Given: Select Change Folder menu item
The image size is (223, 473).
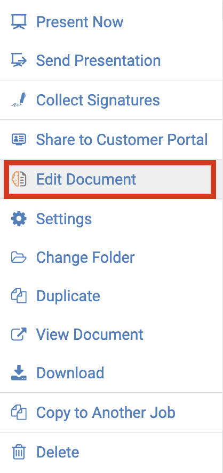Looking at the screenshot, I should point(111,257).
